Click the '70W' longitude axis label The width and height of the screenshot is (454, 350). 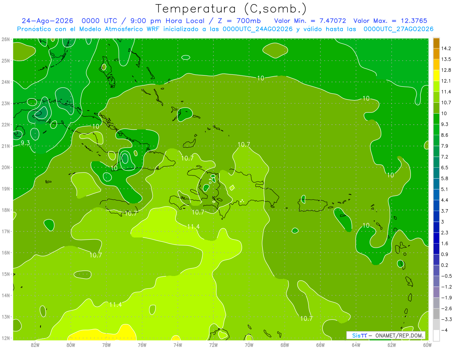pos(249,345)
